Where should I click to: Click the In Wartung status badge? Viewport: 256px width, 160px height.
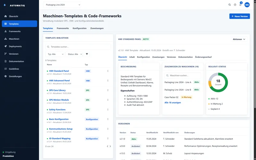click(x=186, y=97)
